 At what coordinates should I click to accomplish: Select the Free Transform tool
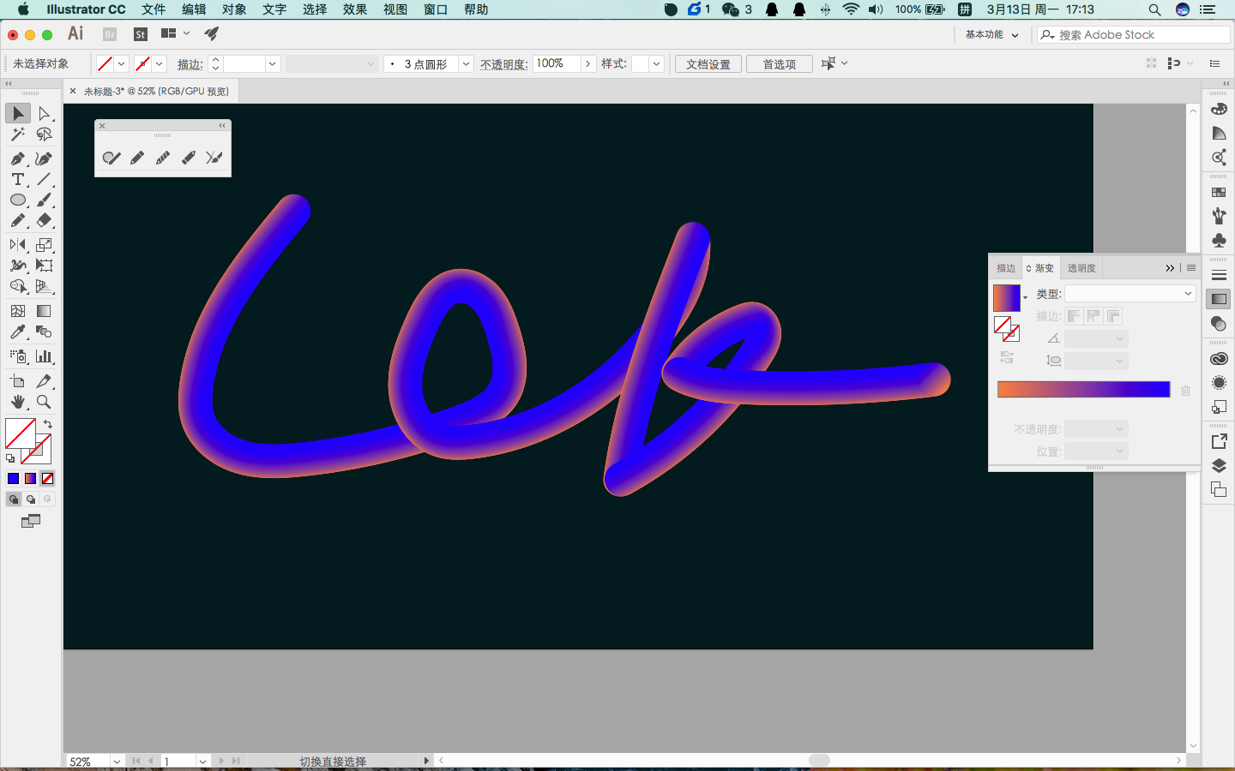(45, 266)
